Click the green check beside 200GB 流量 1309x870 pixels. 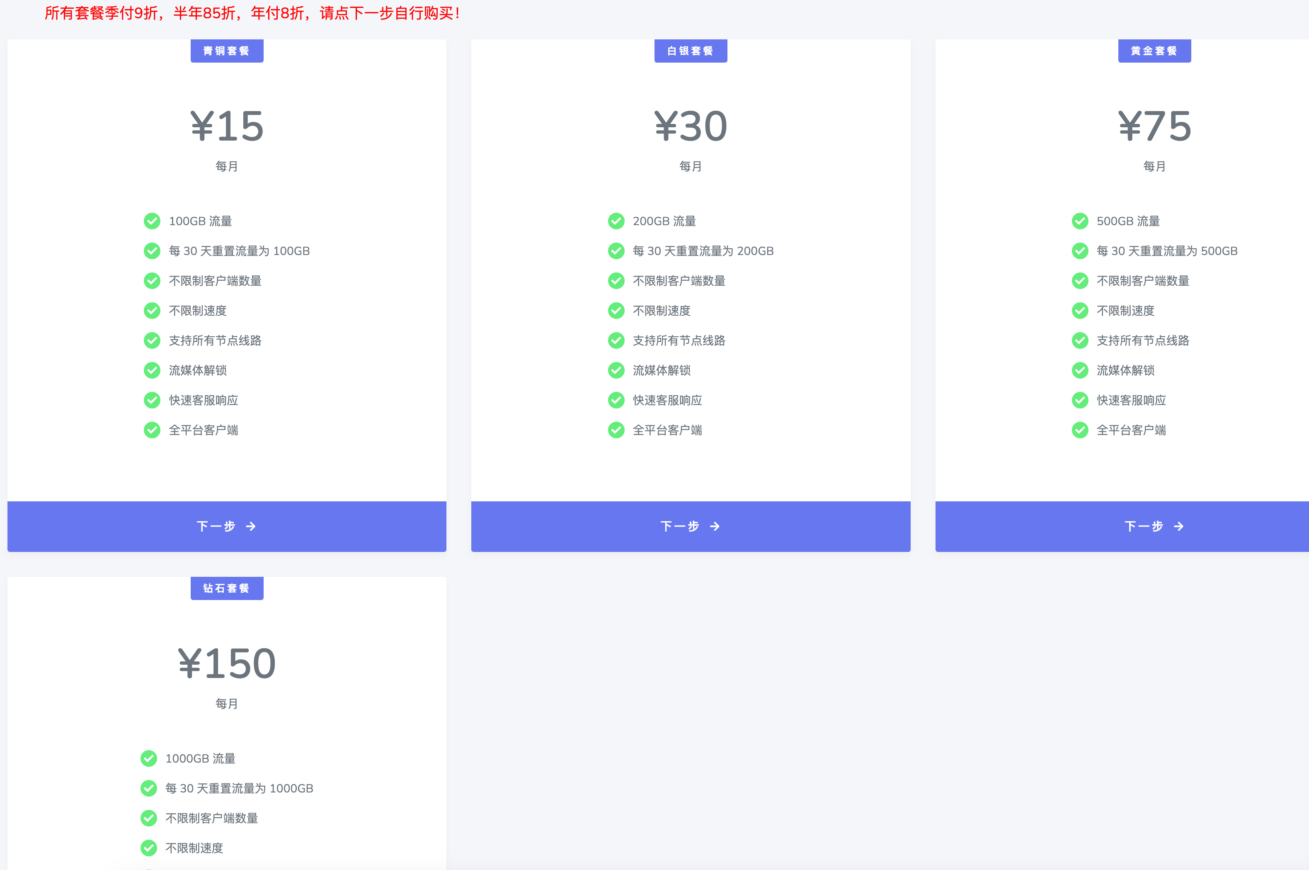click(616, 221)
